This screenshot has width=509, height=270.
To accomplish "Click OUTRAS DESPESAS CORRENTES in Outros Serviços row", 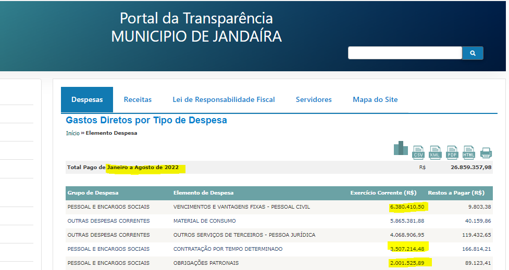I will tap(108, 235).
